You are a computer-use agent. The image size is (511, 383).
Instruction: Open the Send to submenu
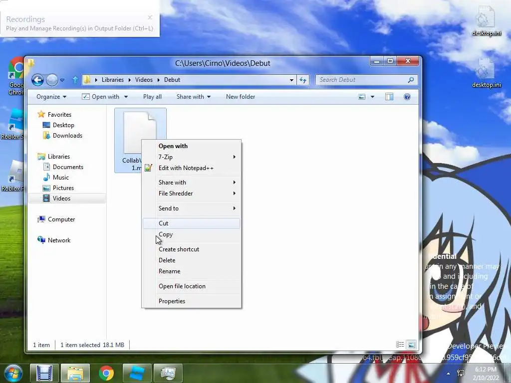[x=192, y=208]
